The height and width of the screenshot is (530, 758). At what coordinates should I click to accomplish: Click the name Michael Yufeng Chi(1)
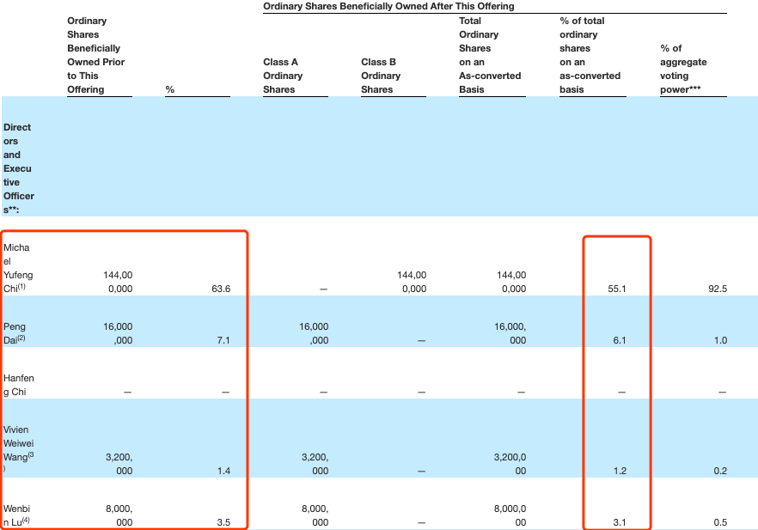[18, 268]
